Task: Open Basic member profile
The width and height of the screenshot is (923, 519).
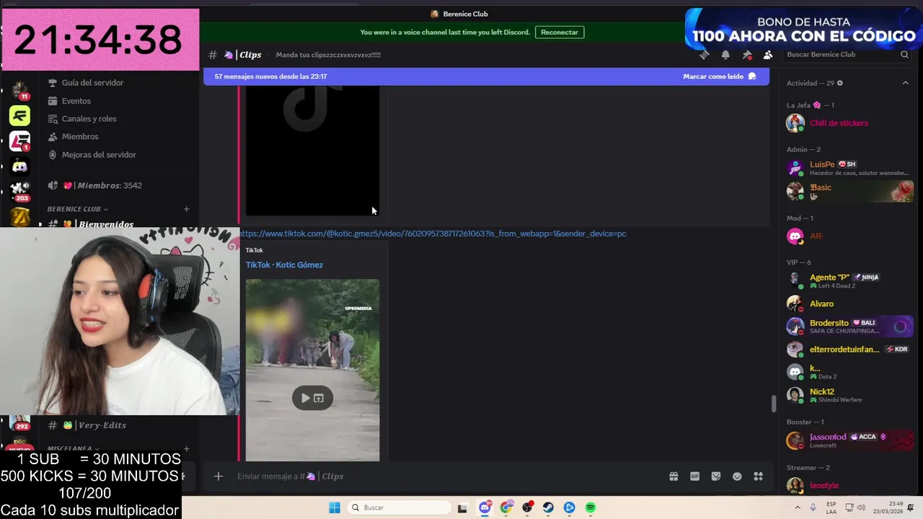Action: click(849, 191)
